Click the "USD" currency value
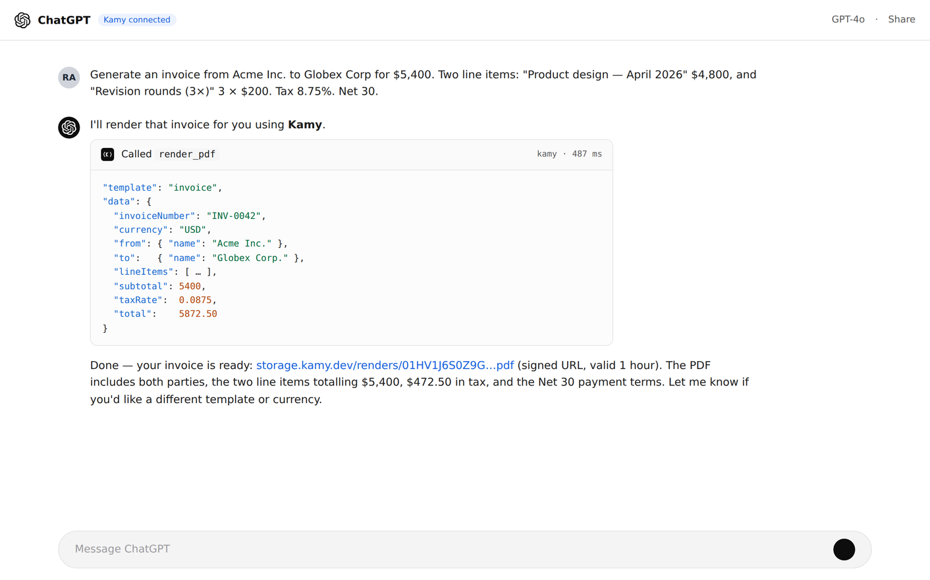Screen dimensions: 930x580 pos(193,230)
